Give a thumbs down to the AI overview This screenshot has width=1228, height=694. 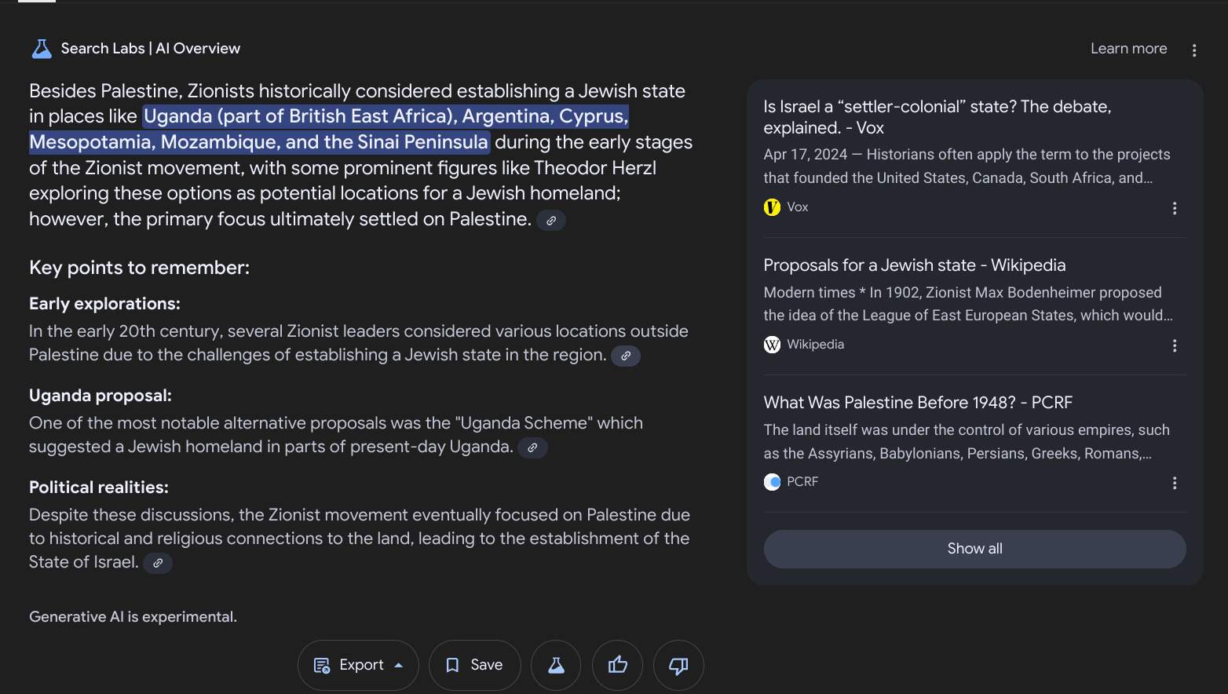tap(678, 665)
